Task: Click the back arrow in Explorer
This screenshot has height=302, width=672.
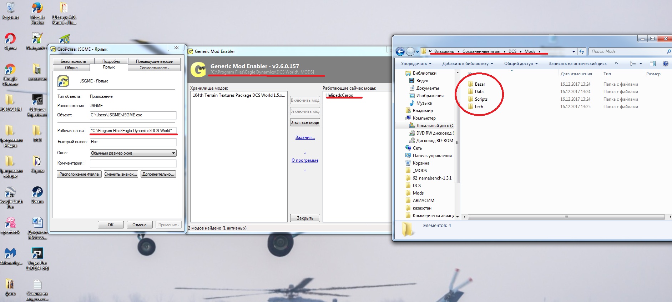Action: pyautogui.click(x=400, y=51)
